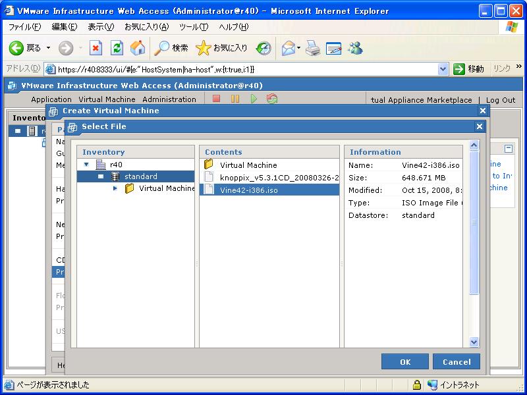
Task: Stop page loading with the red X icon
Action: [96, 48]
